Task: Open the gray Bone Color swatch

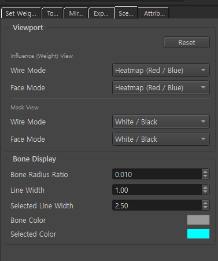Action: tap(198, 220)
